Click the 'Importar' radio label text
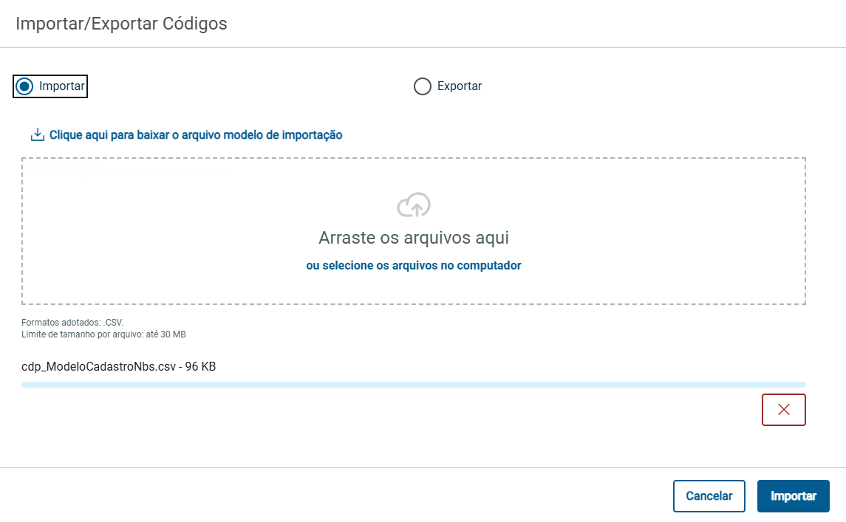Image resolution: width=846 pixels, height=522 pixels. 62,86
